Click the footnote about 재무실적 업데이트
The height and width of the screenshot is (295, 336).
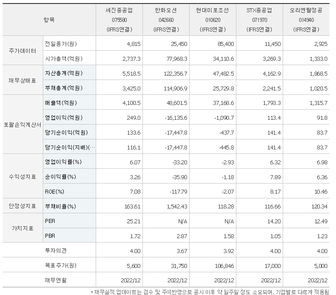(210, 292)
